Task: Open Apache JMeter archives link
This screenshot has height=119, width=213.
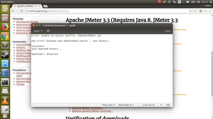Action: click(88, 108)
